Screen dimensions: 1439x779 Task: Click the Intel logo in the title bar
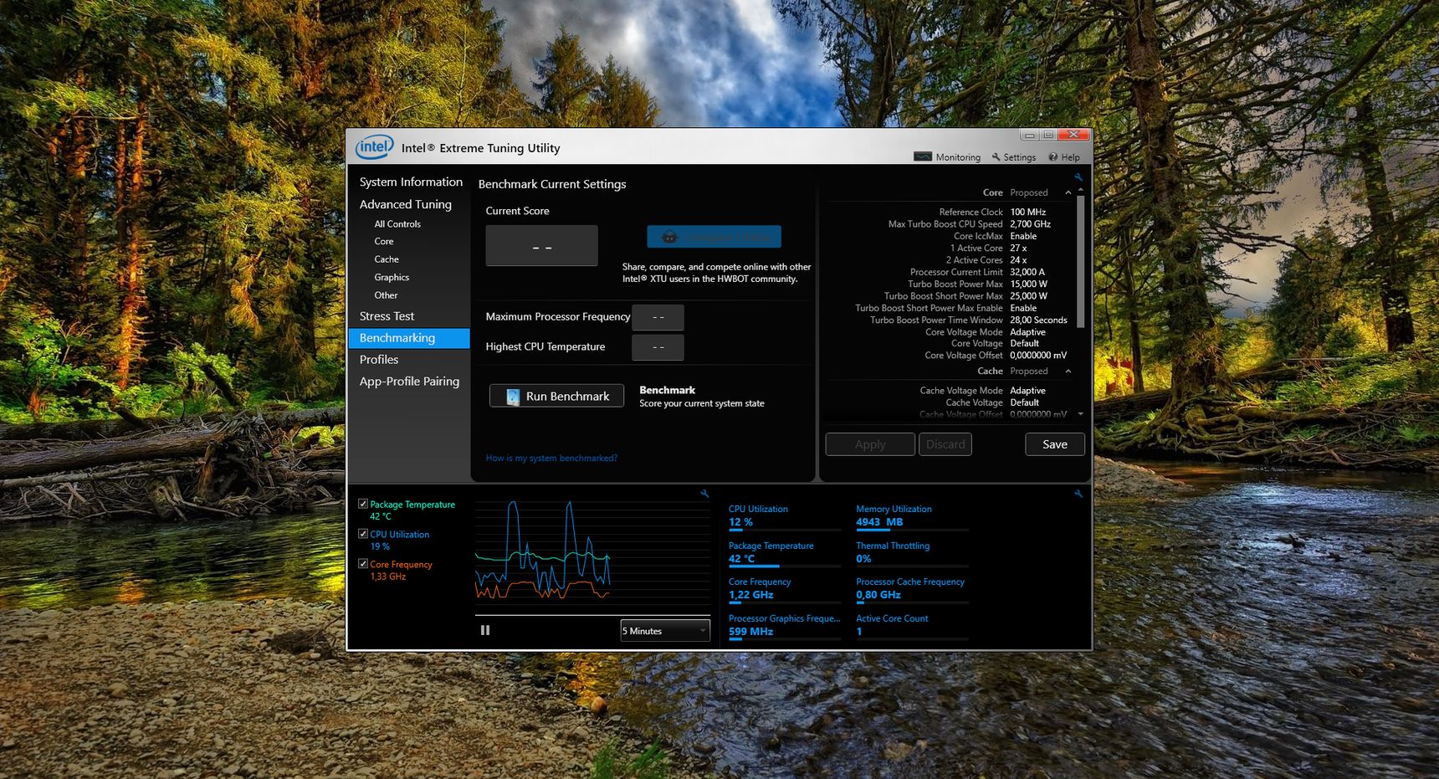[374, 147]
